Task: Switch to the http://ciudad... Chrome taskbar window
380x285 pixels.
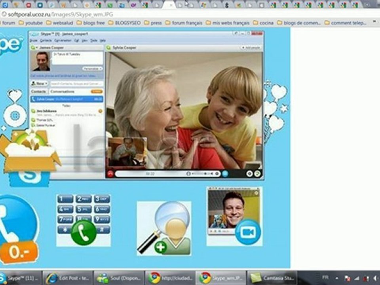Action: (170, 278)
